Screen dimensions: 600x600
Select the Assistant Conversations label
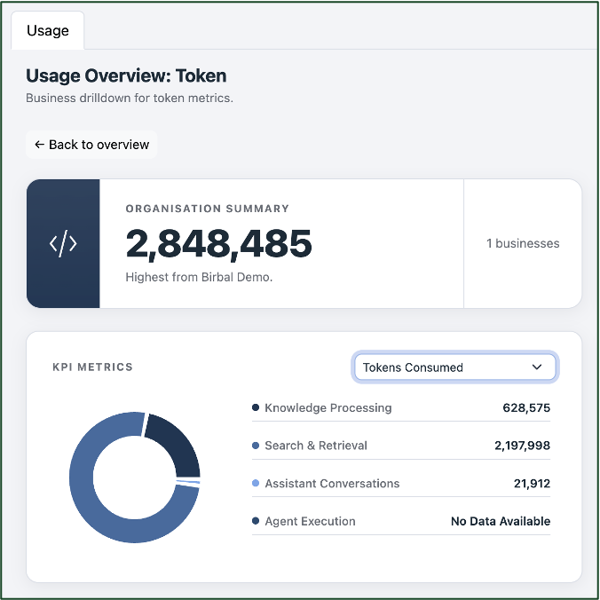point(332,484)
